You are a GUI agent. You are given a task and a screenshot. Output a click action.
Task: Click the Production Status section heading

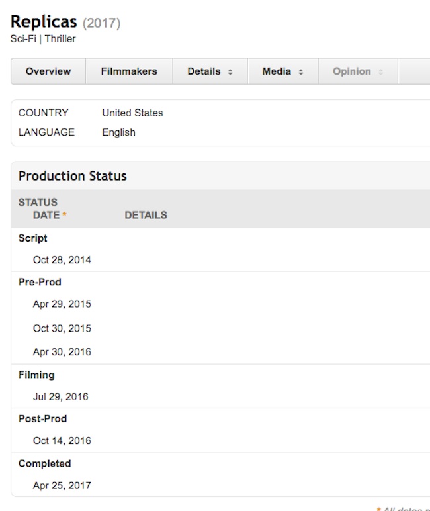[x=72, y=176]
